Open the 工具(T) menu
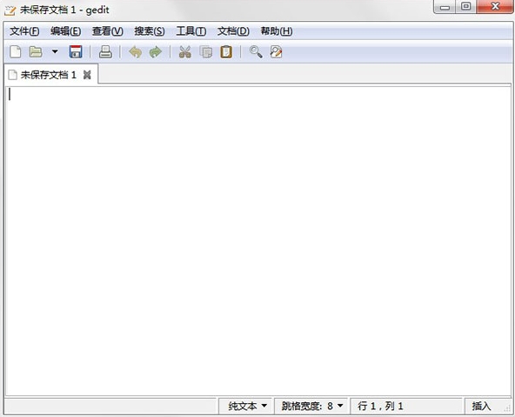Screen dimensions: 515x417 (191, 31)
